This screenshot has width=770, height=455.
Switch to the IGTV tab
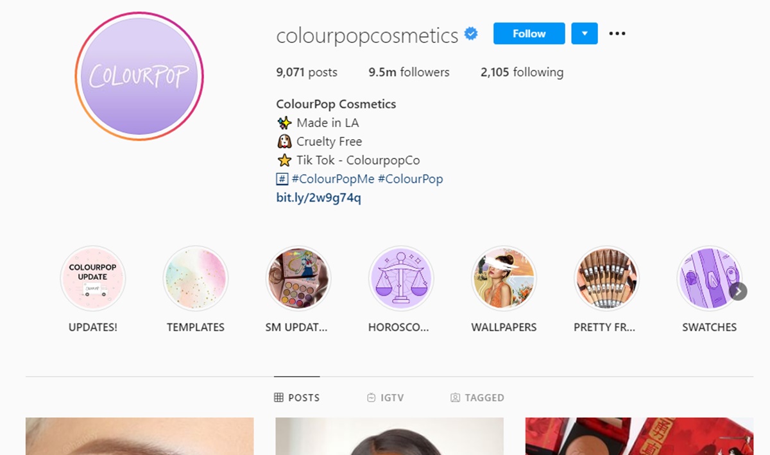point(385,397)
